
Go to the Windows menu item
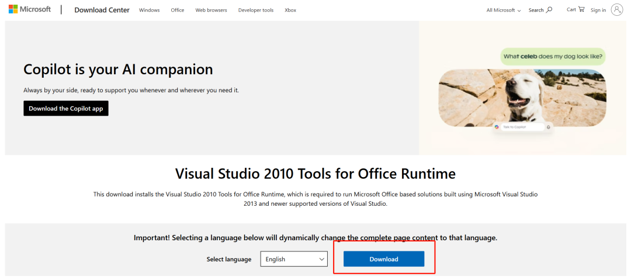149,10
